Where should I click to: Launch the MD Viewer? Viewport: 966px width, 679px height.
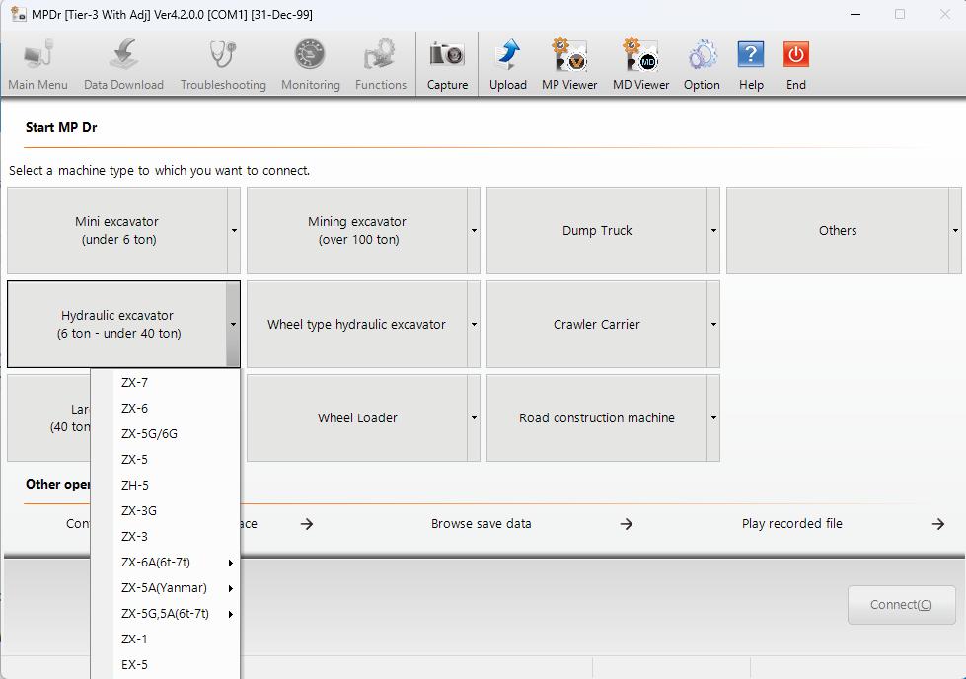point(640,64)
